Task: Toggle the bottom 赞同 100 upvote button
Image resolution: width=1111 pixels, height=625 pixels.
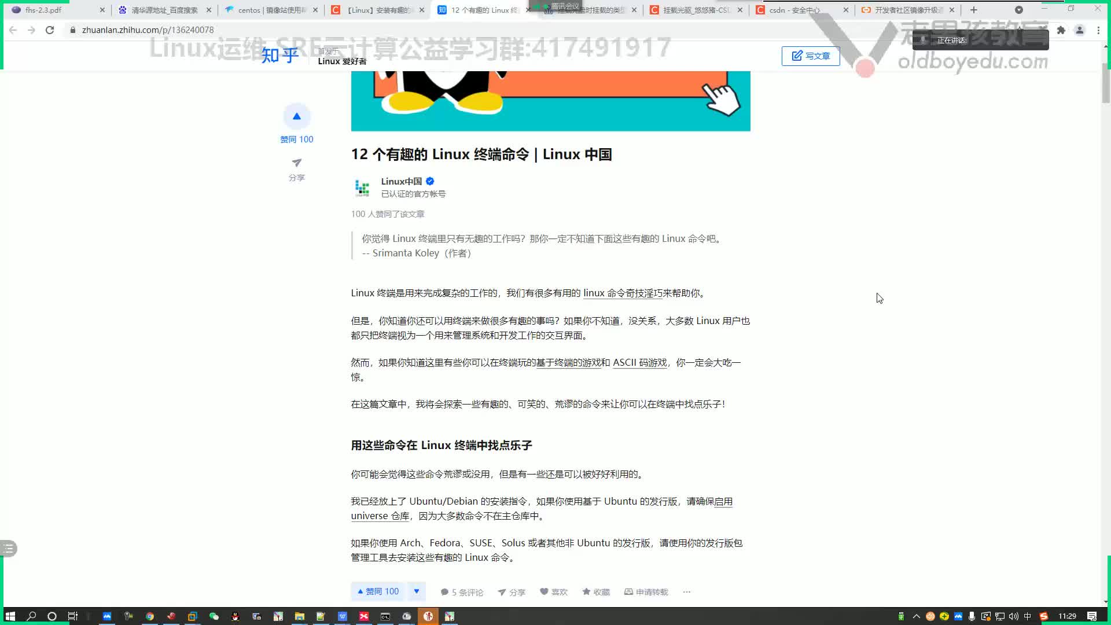Action: (x=378, y=591)
